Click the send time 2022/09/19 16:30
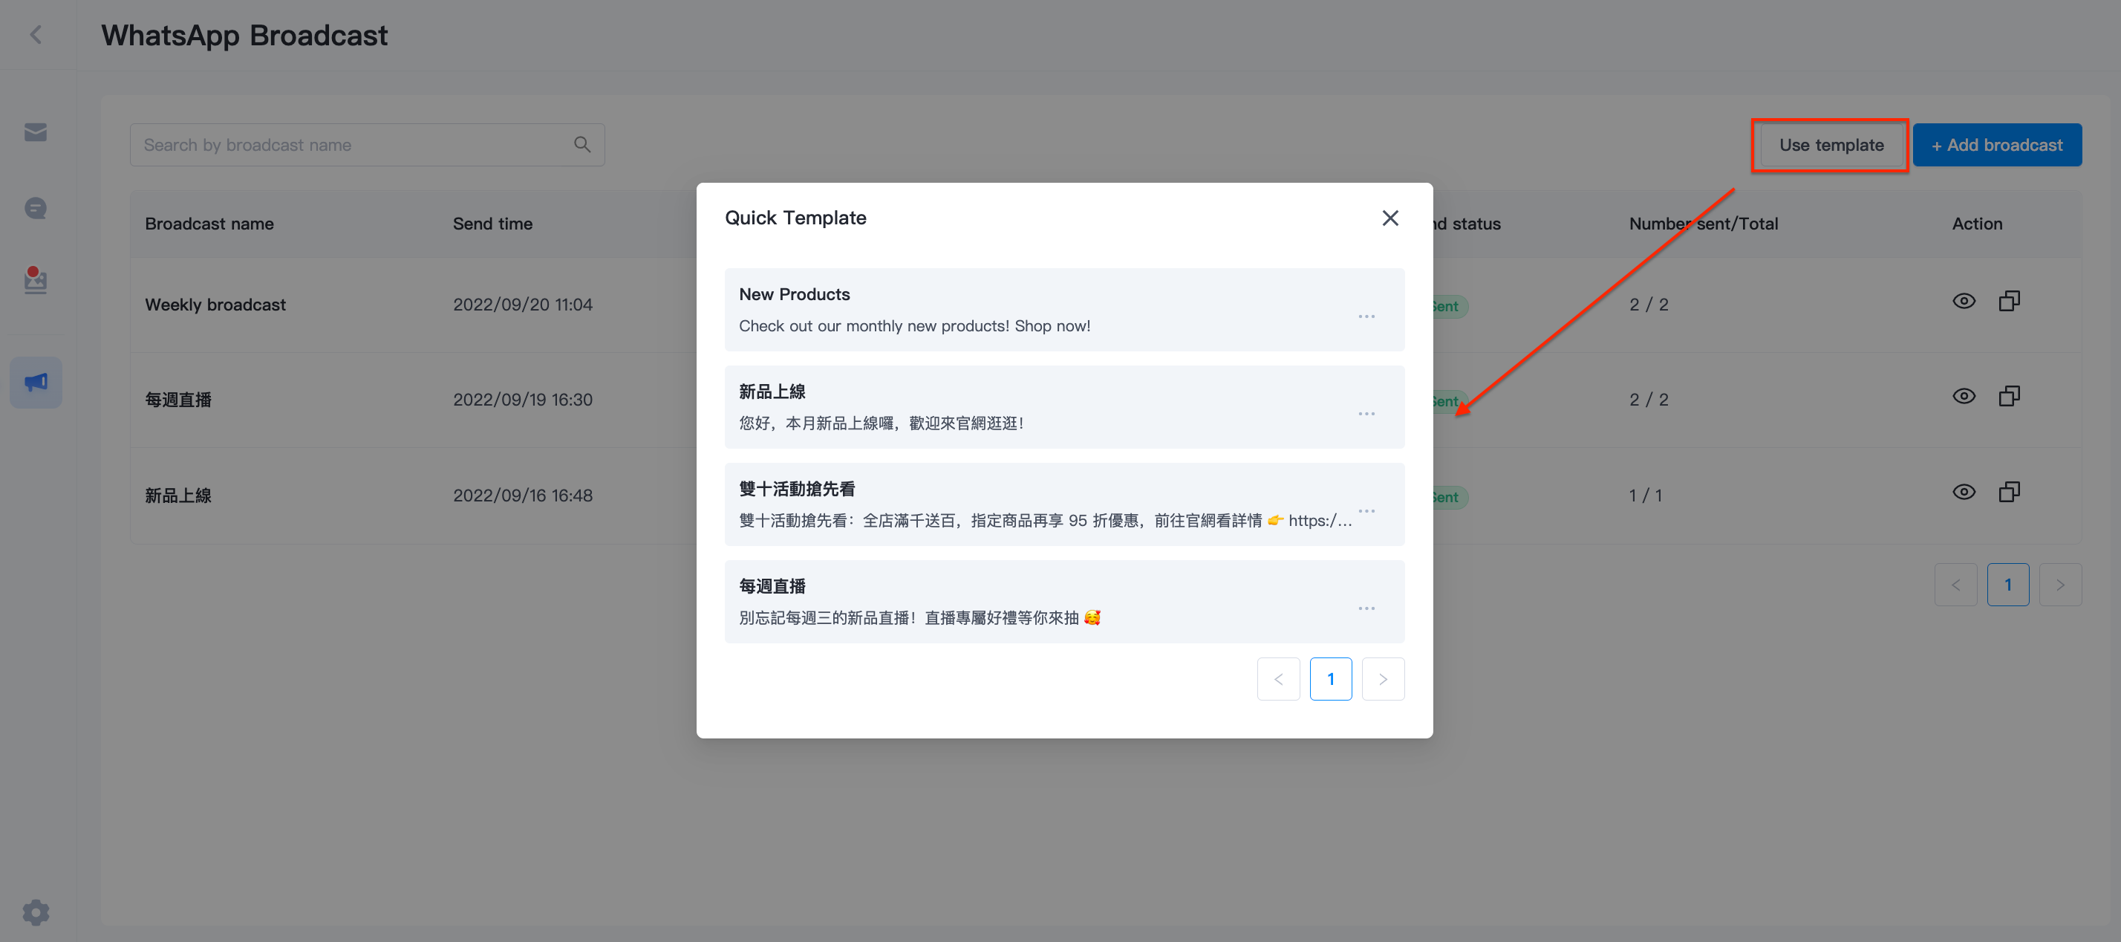The width and height of the screenshot is (2121, 942). 523,400
